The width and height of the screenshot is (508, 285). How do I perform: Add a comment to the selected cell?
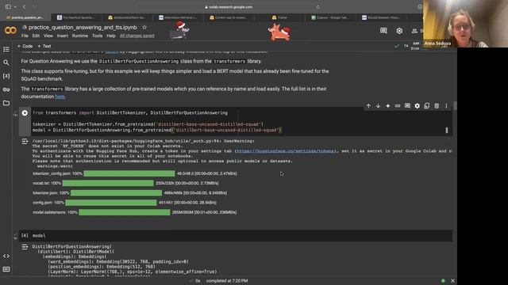click(x=407, y=106)
